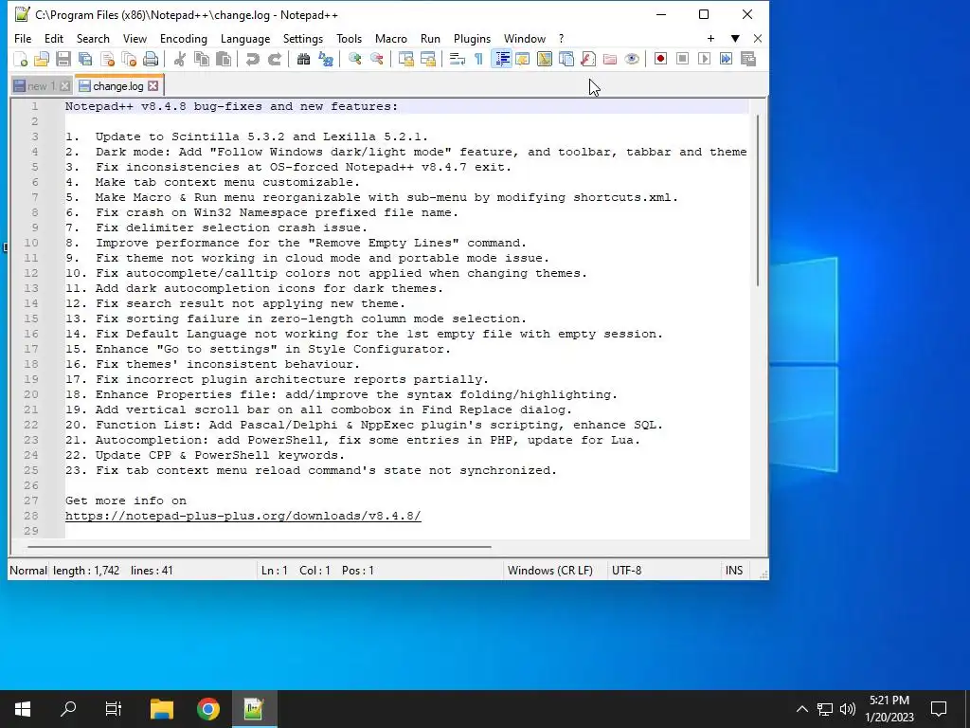Open Folder as Workspace toolbar icon
Viewport: 970px width, 728px height.
click(610, 59)
